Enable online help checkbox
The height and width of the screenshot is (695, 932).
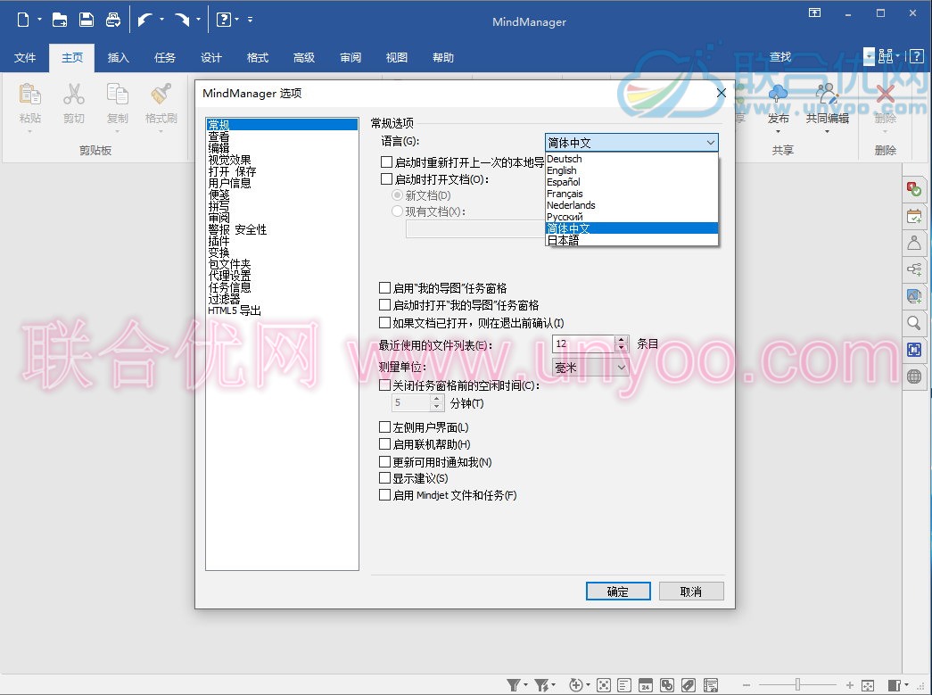[384, 444]
